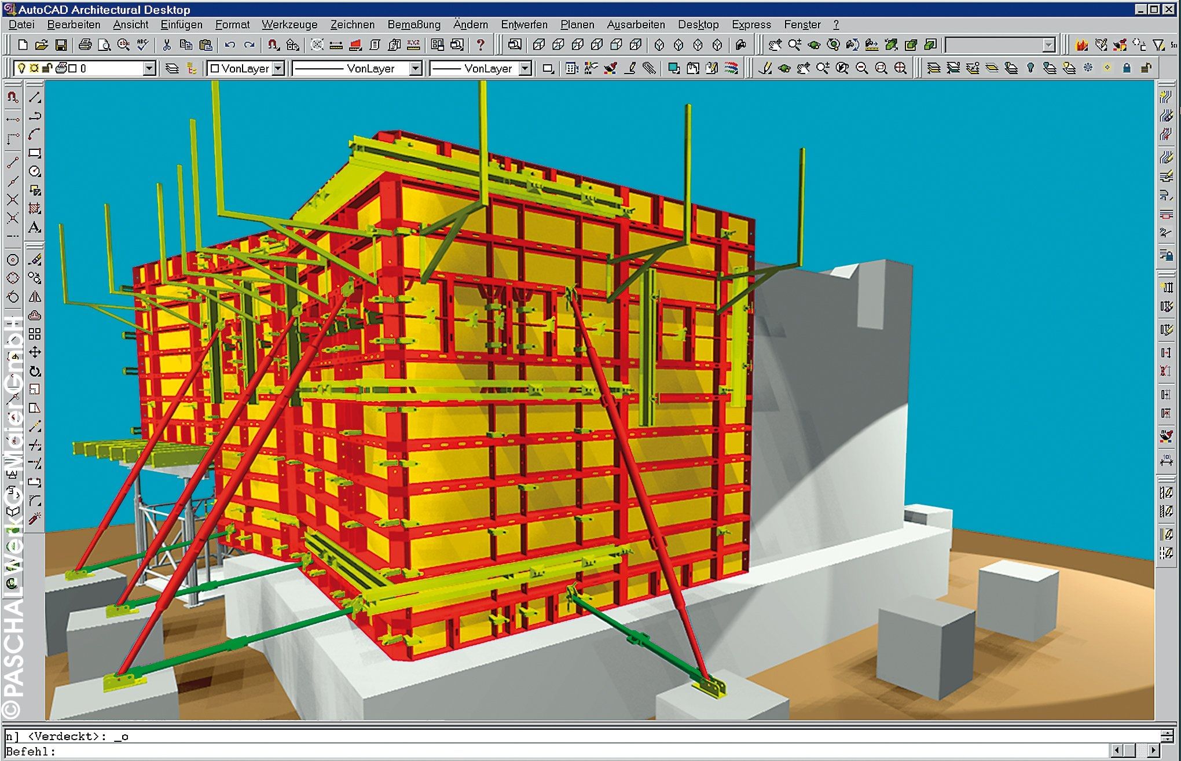Toggle layer 0 padlock state
1181x761 pixels.
tap(47, 68)
